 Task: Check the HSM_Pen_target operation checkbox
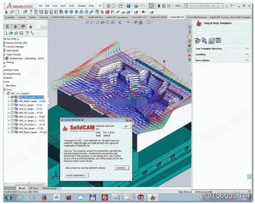[12, 128]
